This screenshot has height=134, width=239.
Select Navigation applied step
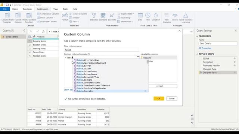tap(218, 62)
